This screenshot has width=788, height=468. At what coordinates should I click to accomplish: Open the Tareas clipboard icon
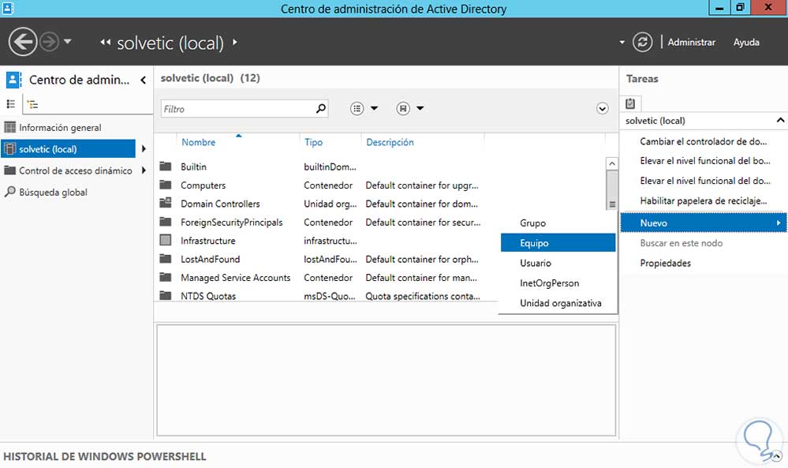630,103
